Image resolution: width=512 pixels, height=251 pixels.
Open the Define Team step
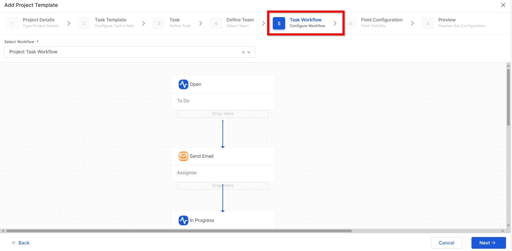pos(240,23)
